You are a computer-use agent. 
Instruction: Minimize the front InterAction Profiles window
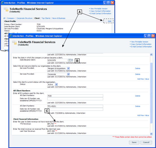click(146, 36)
